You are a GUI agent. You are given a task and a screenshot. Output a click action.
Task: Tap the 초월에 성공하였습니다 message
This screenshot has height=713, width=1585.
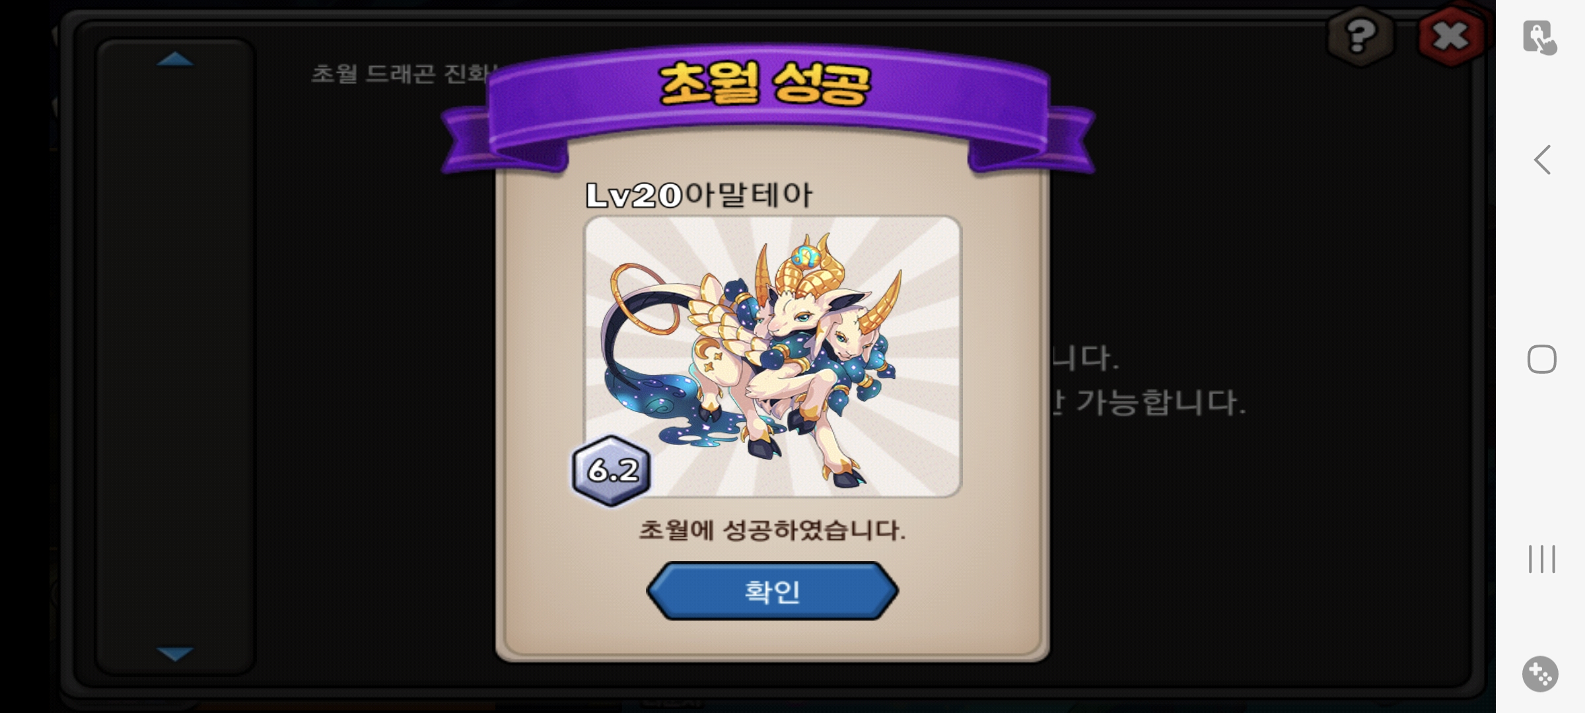point(772,530)
